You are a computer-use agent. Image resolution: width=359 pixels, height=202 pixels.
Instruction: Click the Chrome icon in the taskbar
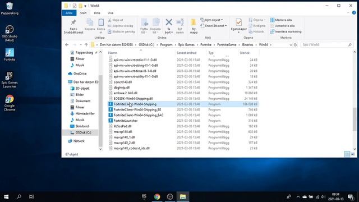click(x=157, y=196)
